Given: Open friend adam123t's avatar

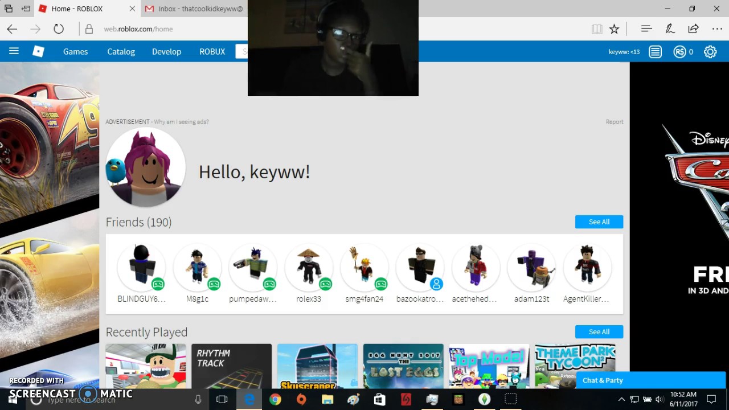Looking at the screenshot, I should [531, 267].
